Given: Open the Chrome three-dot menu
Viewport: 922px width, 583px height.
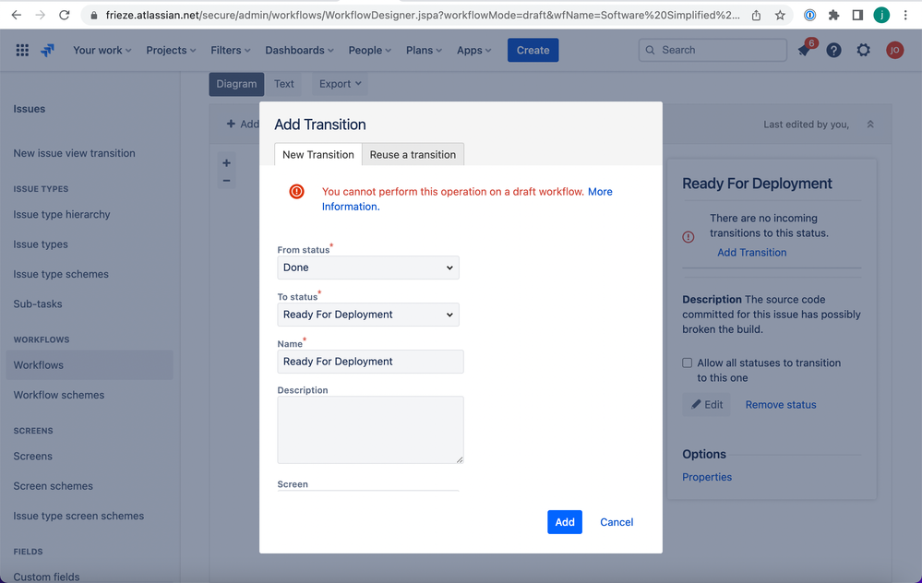Looking at the screenshot, I should pos(905,16).
